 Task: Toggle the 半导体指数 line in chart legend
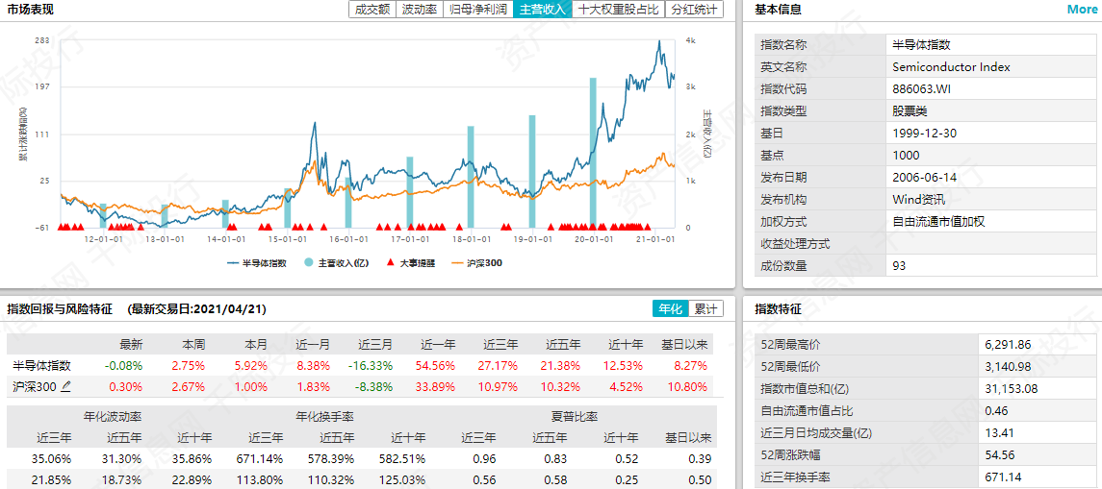(256, 263)
